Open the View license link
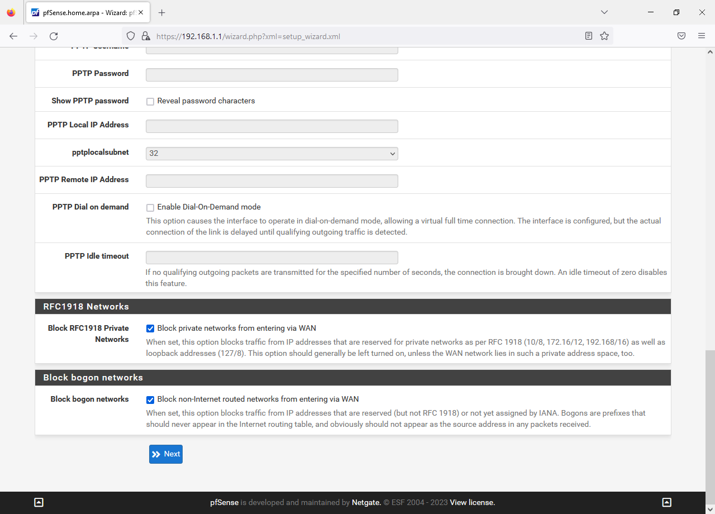715x514 pixels. tap(473, 502)
